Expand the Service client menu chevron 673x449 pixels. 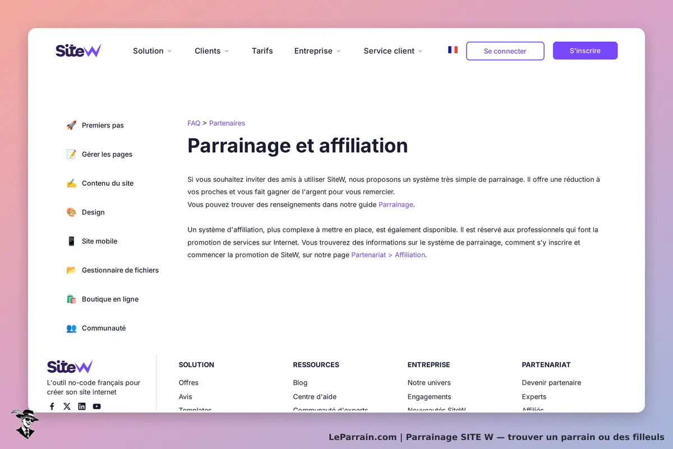[421, 51]
